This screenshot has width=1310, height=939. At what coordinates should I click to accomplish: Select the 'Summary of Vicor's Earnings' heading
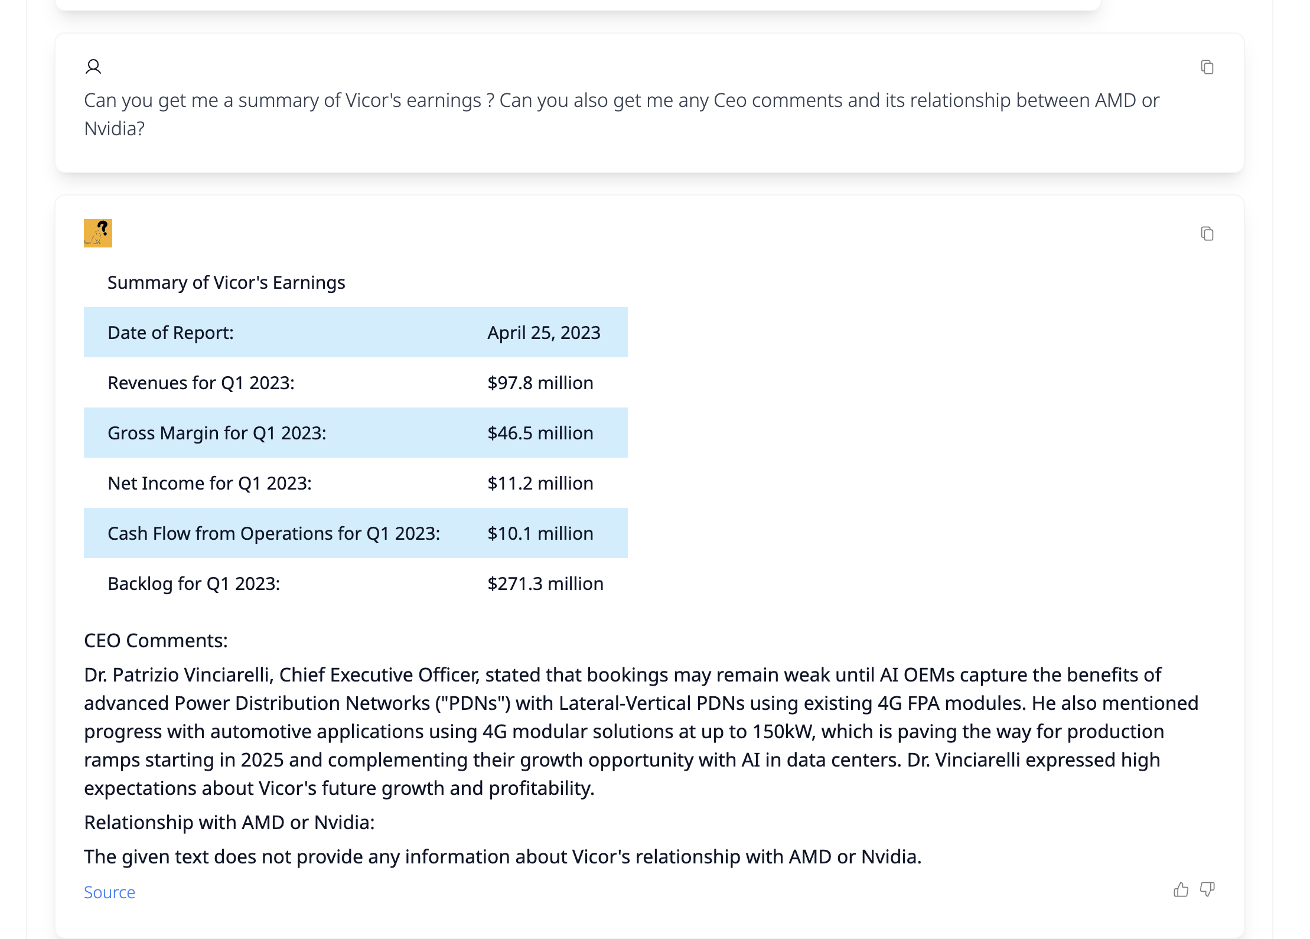pyautogui.click(x=226, y=282)
